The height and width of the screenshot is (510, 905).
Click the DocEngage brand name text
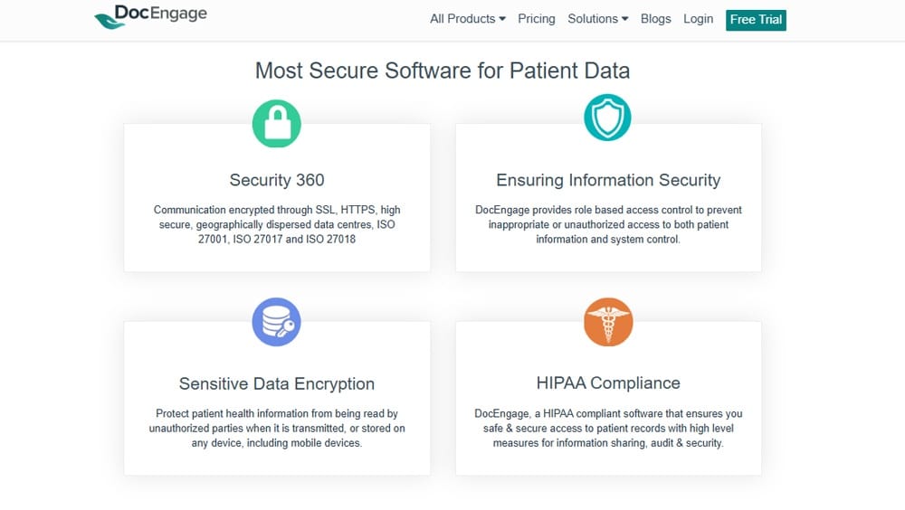click(x=161, y=14)
